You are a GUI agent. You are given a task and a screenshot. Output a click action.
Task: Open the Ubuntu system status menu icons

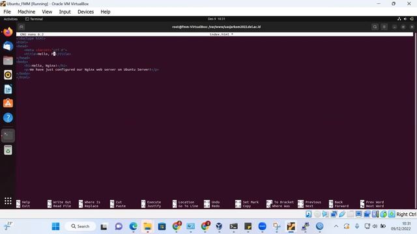point(405,19)
